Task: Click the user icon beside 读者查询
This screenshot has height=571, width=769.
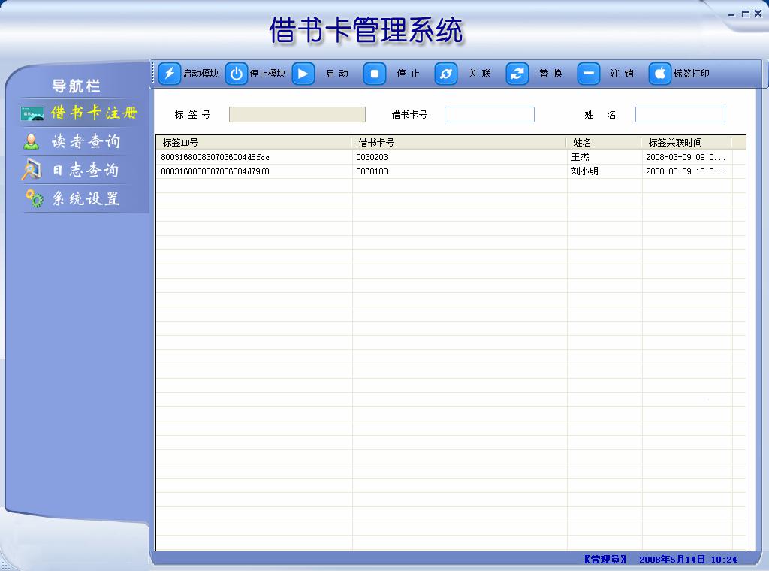Action: coord(32,142)
